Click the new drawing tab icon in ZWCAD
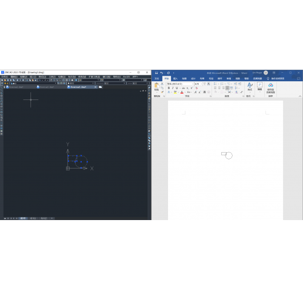Screen dimensions: 303x291 pos(101,87)
